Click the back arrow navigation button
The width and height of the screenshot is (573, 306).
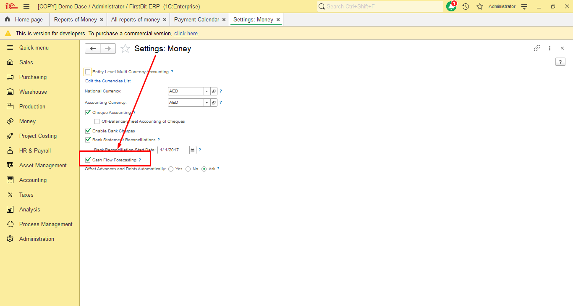pyautogui.click(x=93, y=49)
